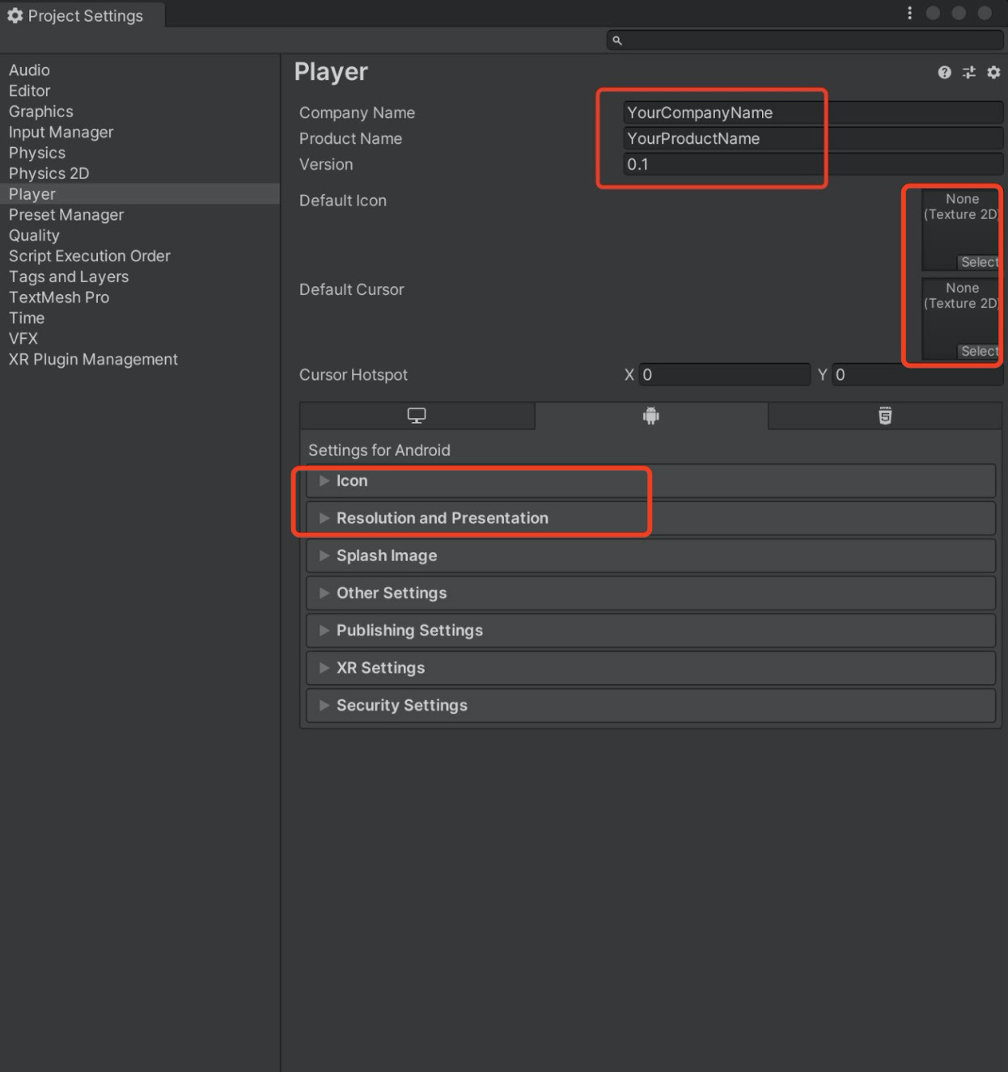Open the window's three-dot options menu
Screen dimensions: 1008x1072
[909, 13]
